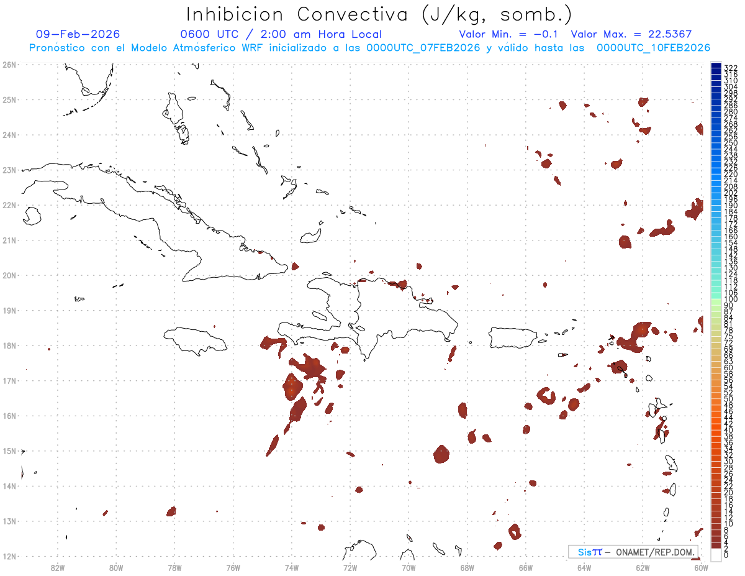This screenshot has height=576, width=745.
Task: Click the longitude label '76W'
Action: (x=233, y=567)
